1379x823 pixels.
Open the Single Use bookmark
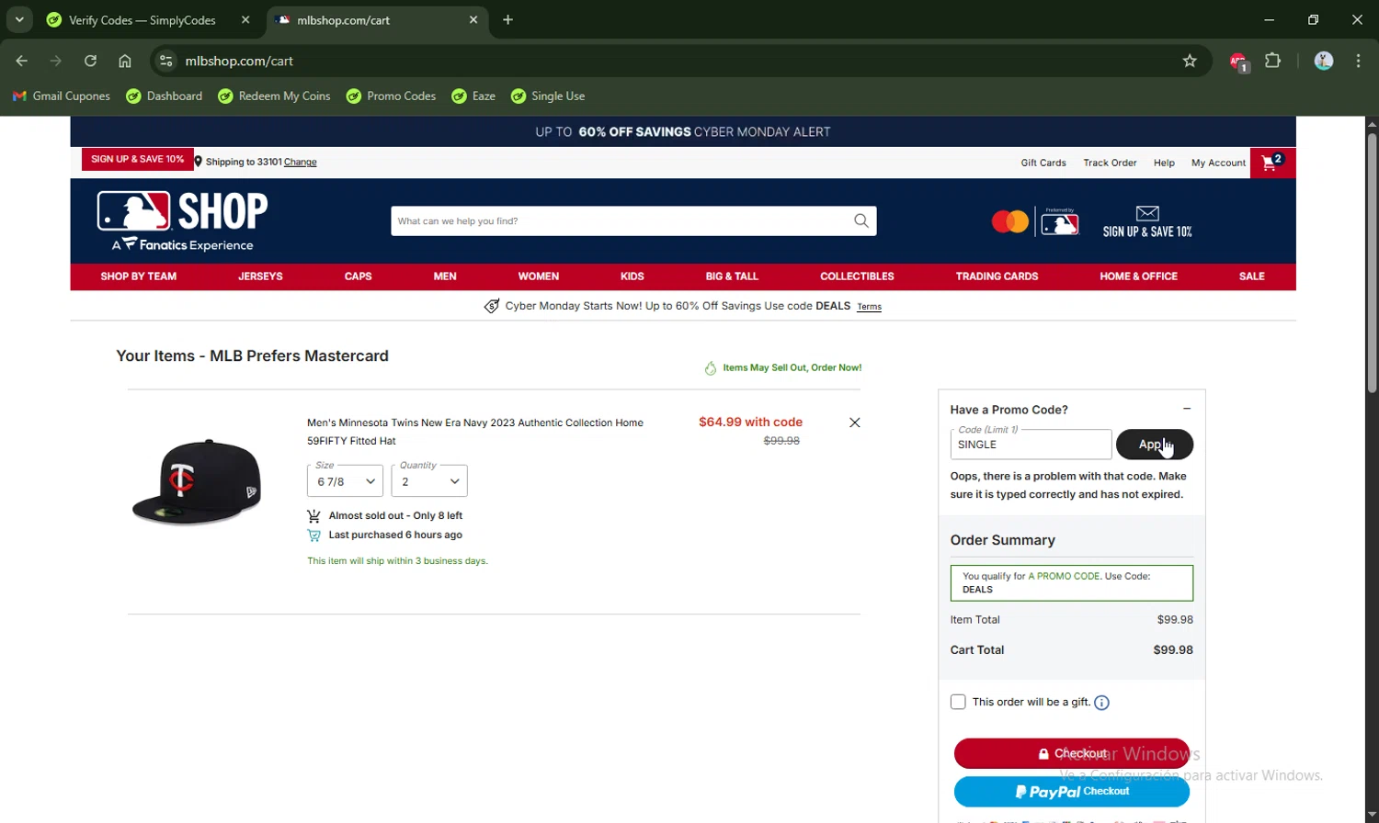(x=548, y=96)
